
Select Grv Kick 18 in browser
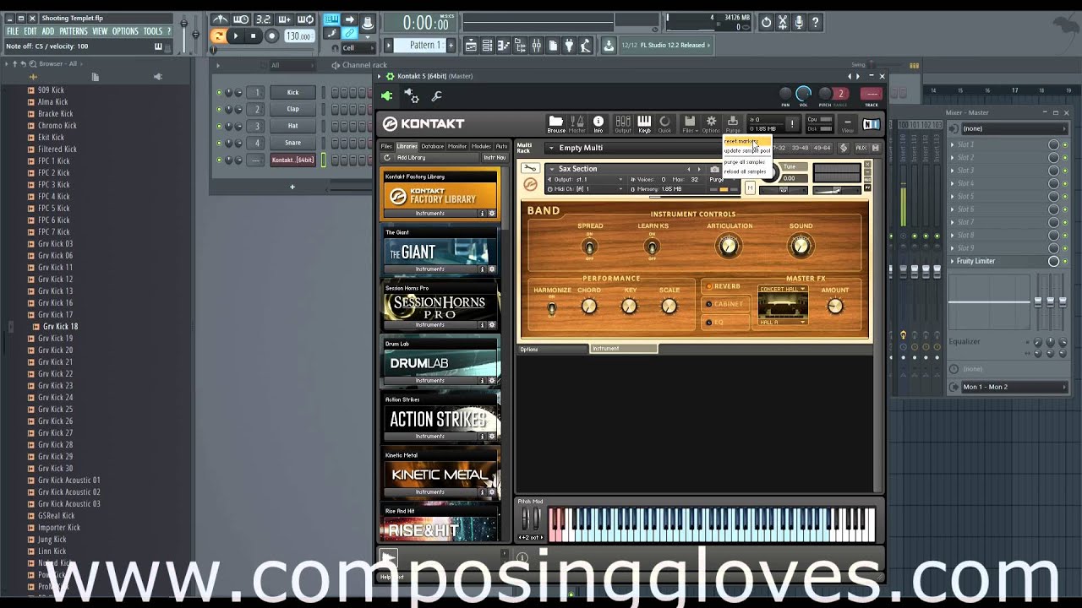click(60, 327)
